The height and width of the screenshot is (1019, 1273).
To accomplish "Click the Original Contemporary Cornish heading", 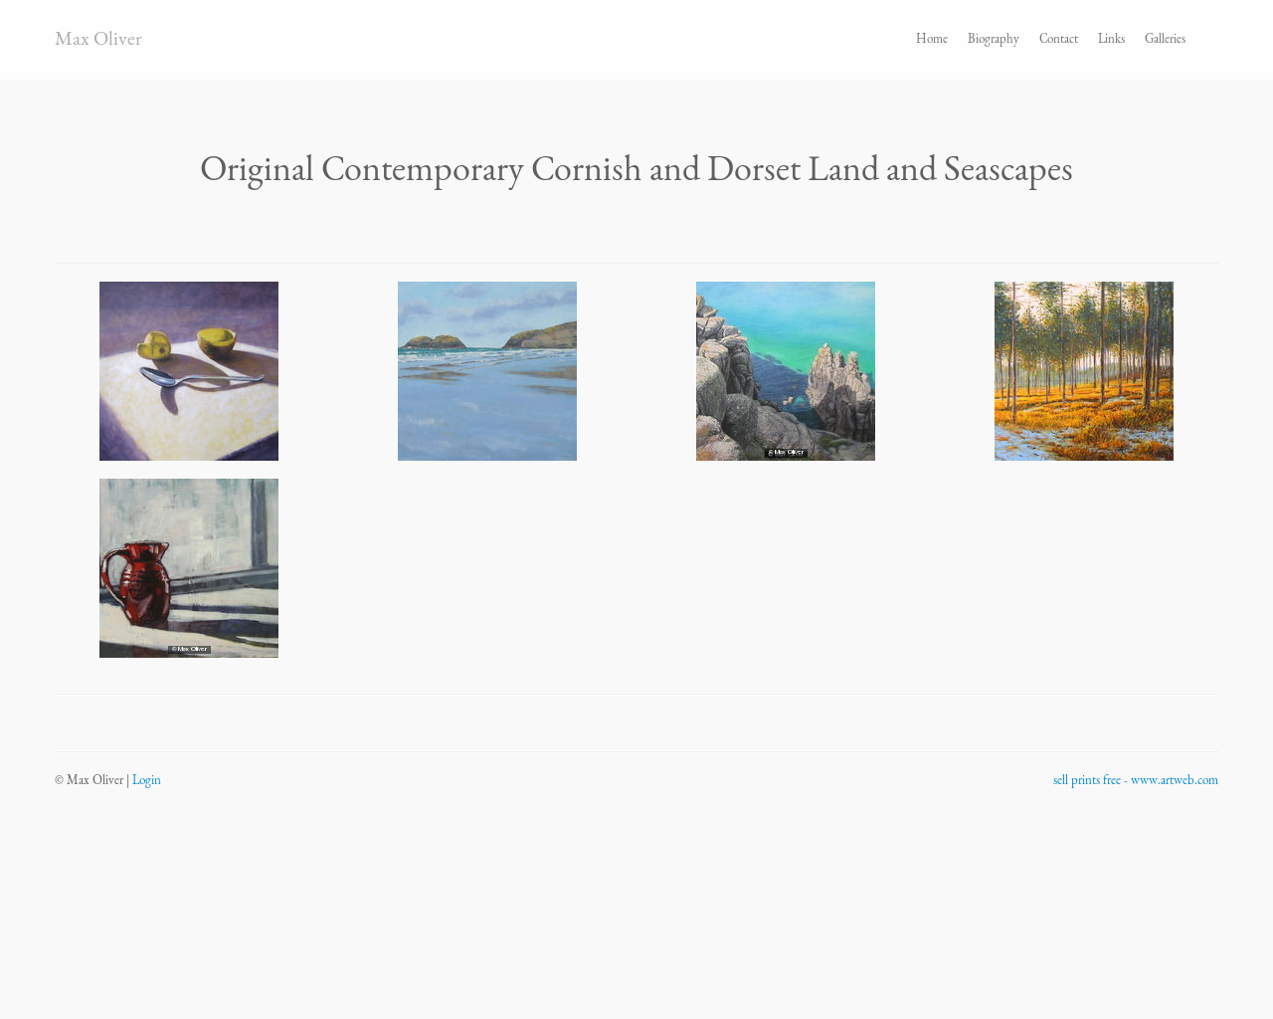I will tap(636, 169).
